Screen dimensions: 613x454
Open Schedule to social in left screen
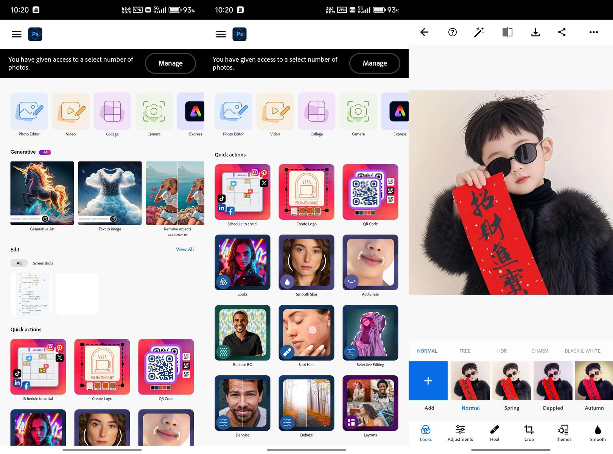click(x=38, y=367)
